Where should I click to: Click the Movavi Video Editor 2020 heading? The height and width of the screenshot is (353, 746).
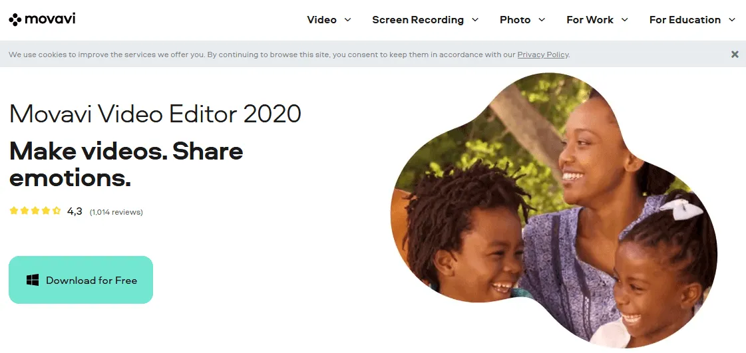click(155, 114)
